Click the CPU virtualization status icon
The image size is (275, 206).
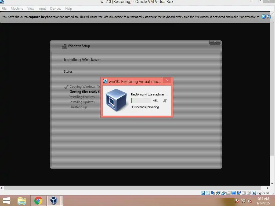pyautogui.click(x=244, y=193)
